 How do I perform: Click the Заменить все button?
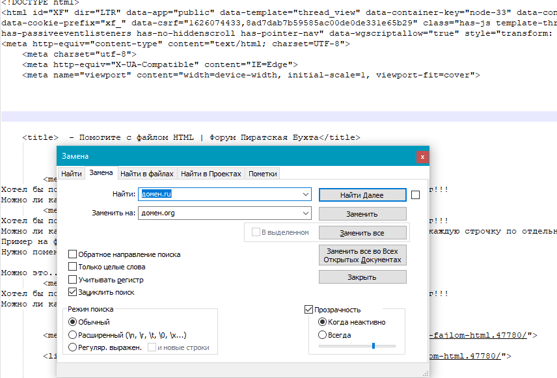pos(362,233)
